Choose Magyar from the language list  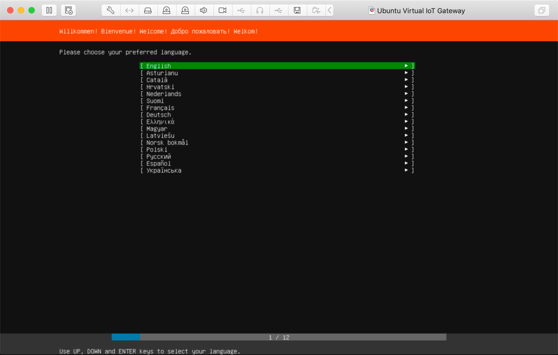pos(277,128)
